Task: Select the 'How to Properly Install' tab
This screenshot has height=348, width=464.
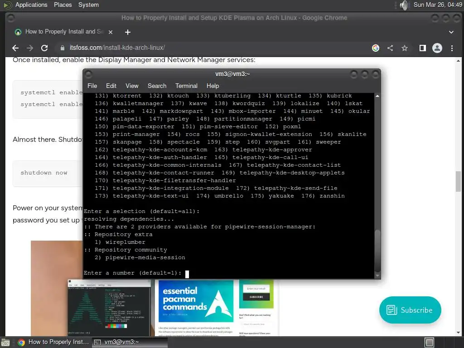Action: [x=63, y=32]
